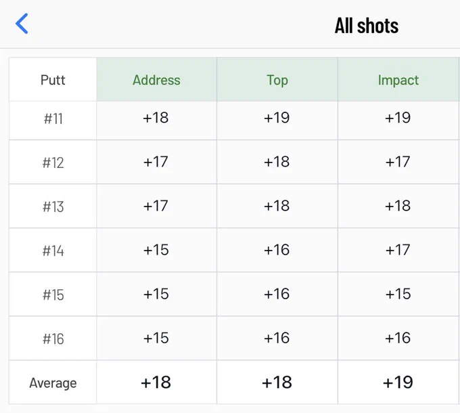460x413 pixels.
Task: Open putt #14 row label
Action: [x=53, y=251]
